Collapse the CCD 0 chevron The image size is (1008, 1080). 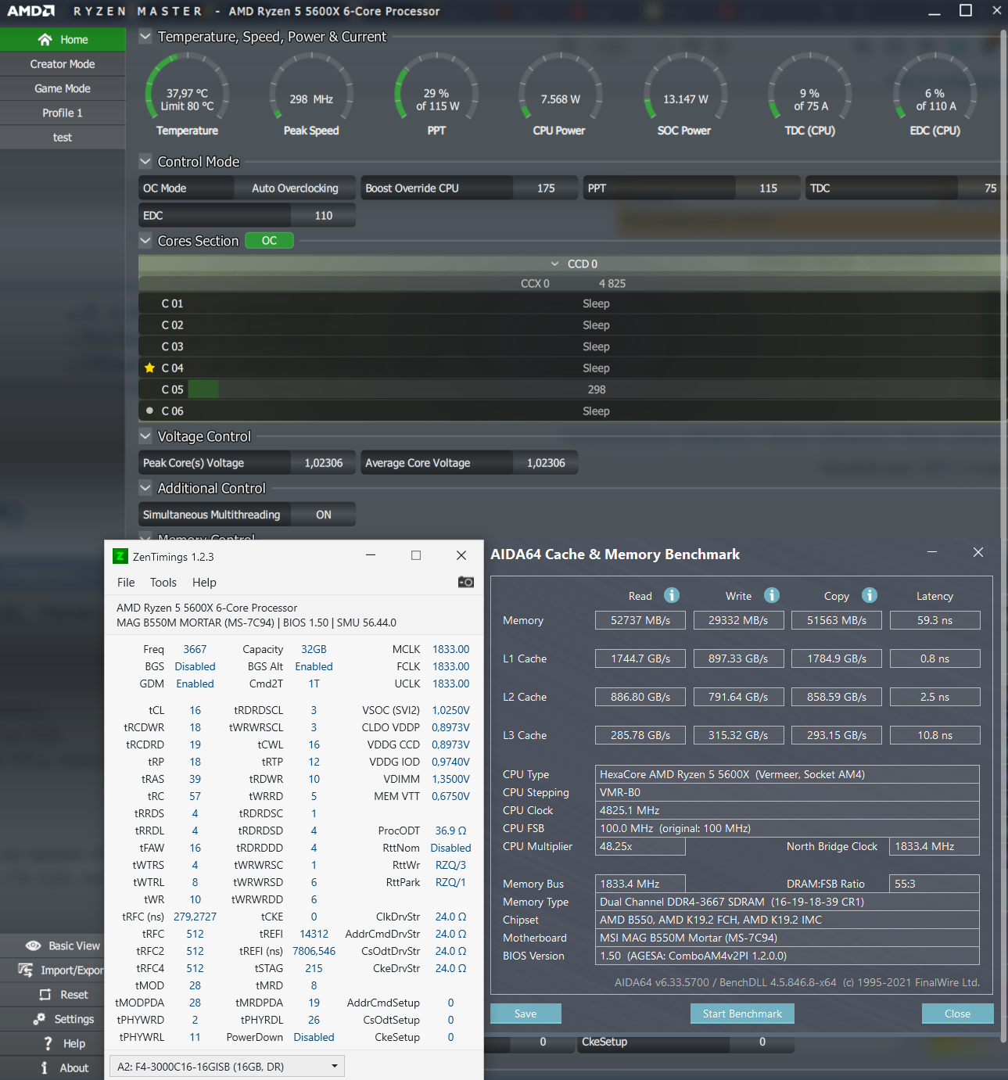[554, 264]
